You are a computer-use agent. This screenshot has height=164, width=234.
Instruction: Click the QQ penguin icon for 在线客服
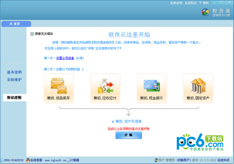28,160
